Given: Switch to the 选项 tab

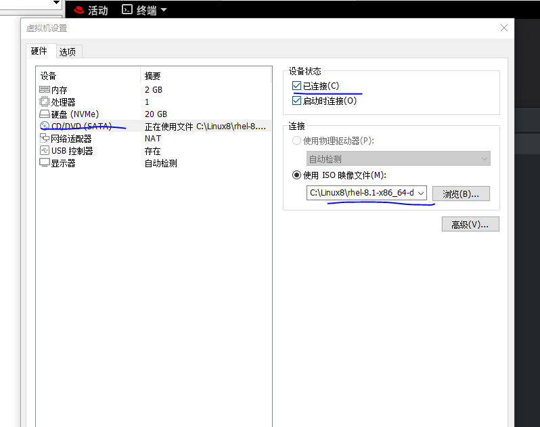Looking at the screenshot, I should coord(68,52).
